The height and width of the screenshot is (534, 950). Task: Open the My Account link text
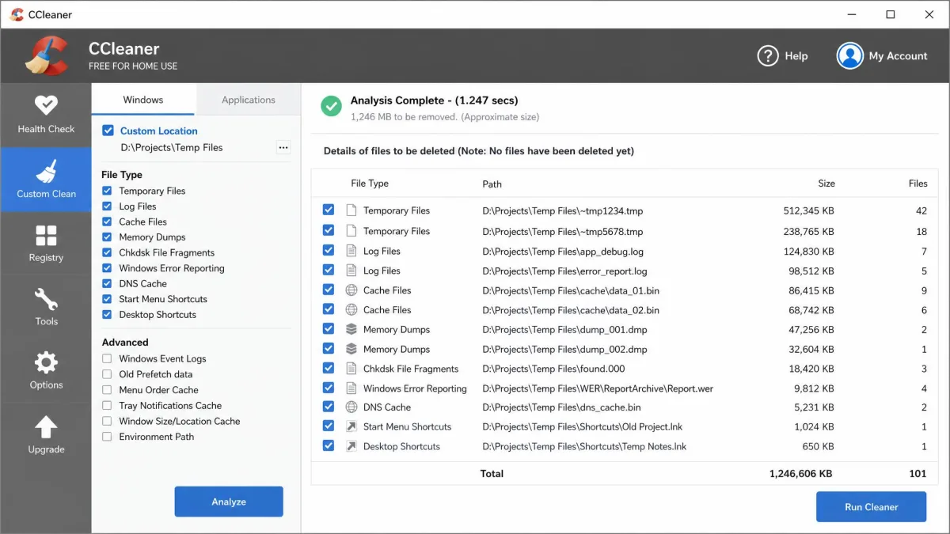(x=898, y=56)
